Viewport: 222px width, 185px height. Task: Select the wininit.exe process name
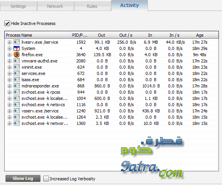(x=32, y=67)
